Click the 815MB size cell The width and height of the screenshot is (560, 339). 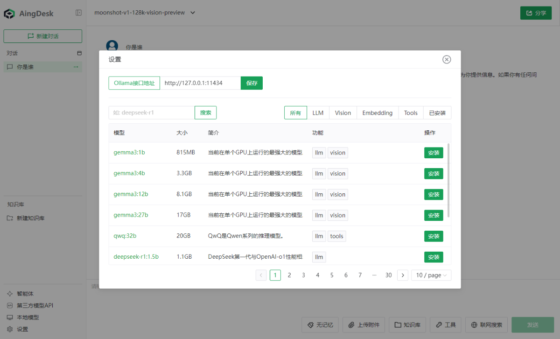[x=186, y=153]
